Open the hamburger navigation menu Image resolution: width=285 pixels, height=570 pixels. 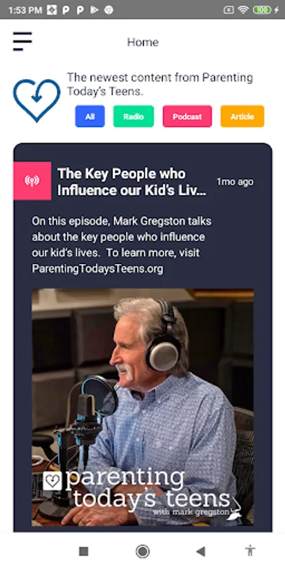pyautogui.click(x=23, y=41)
